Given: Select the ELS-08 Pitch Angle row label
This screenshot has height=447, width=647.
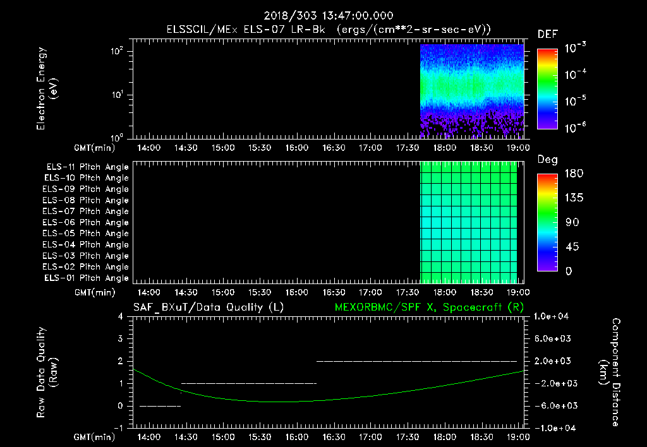Looking at the screenshot, I should coord(85,200).
